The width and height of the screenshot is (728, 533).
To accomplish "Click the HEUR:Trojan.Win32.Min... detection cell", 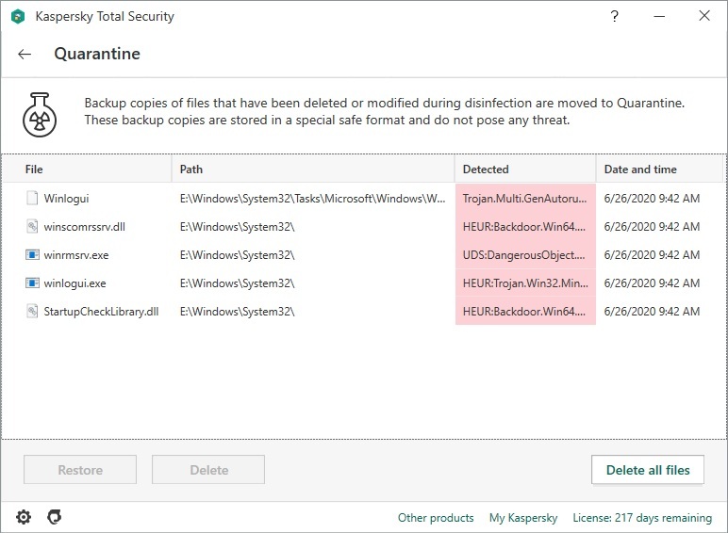I will (x=525, y=283).
